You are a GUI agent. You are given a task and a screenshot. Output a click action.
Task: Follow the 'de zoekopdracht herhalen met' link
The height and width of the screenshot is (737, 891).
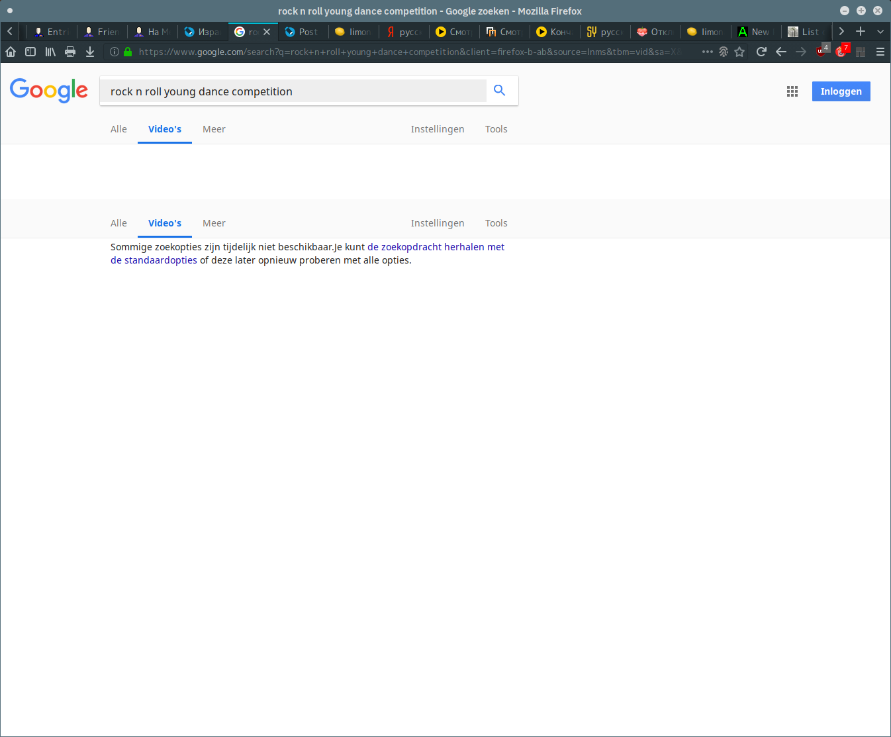(436, 247)
